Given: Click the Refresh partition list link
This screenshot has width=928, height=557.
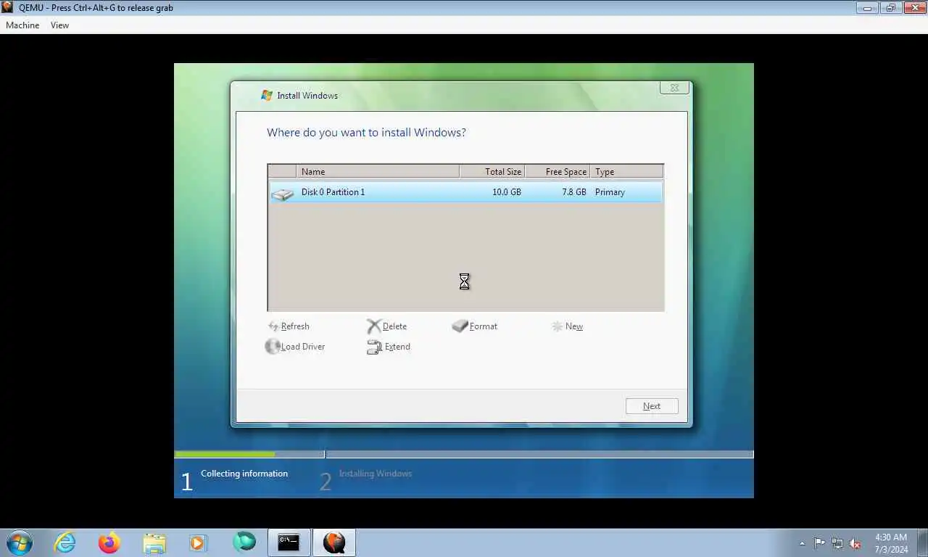Looking at the screenshot, I should [x=295, y=326].
